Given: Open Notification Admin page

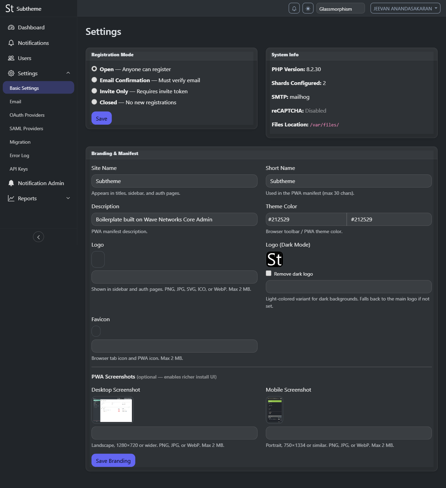Looking at the screenshot, I should click(38, 183).
